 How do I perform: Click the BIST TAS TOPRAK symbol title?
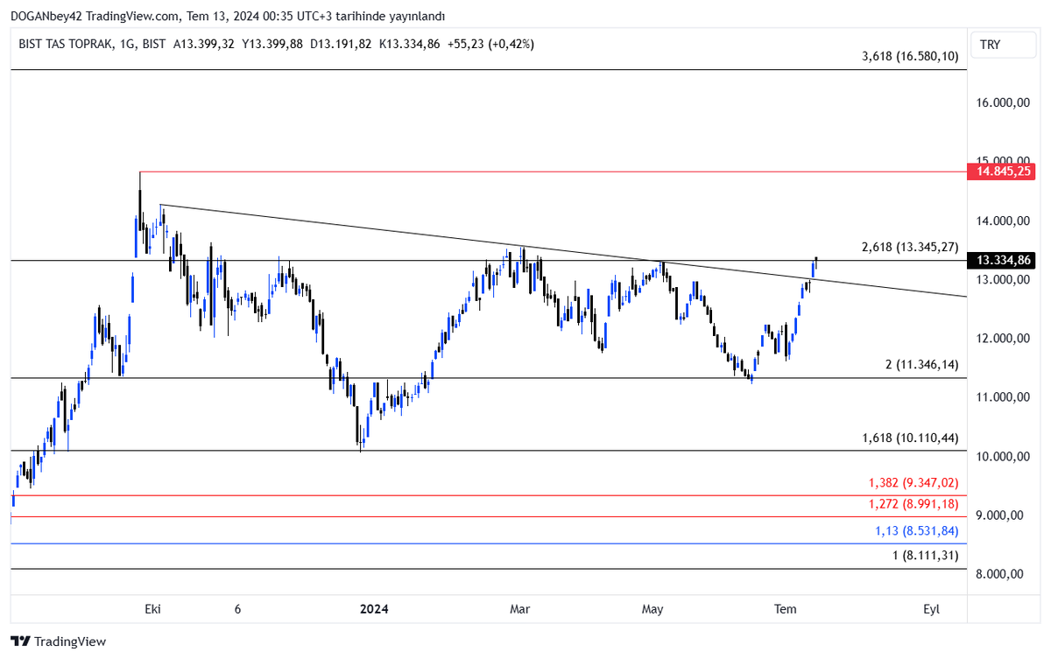tap(66, 44)
